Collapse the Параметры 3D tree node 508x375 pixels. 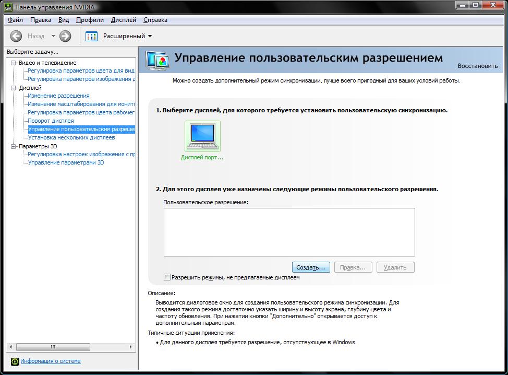pos(13,146)
